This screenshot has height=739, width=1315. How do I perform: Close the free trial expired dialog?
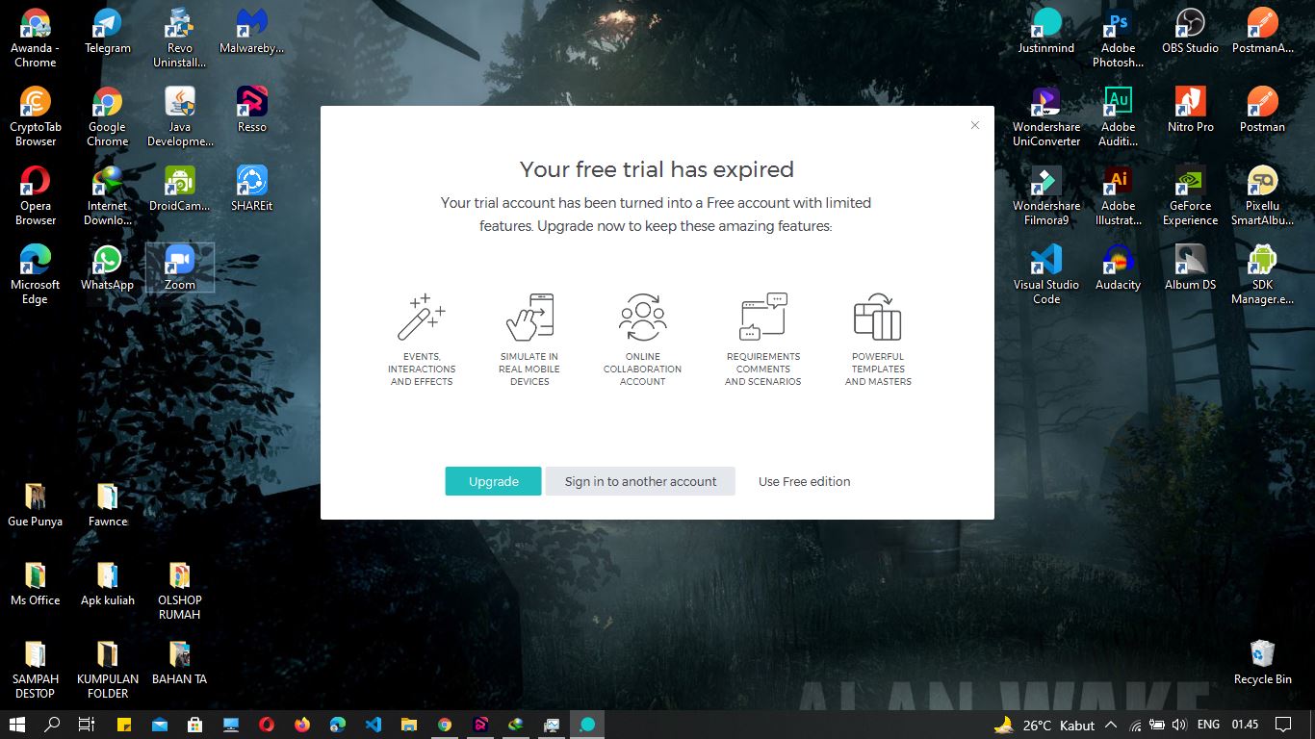tap(974, 125)
